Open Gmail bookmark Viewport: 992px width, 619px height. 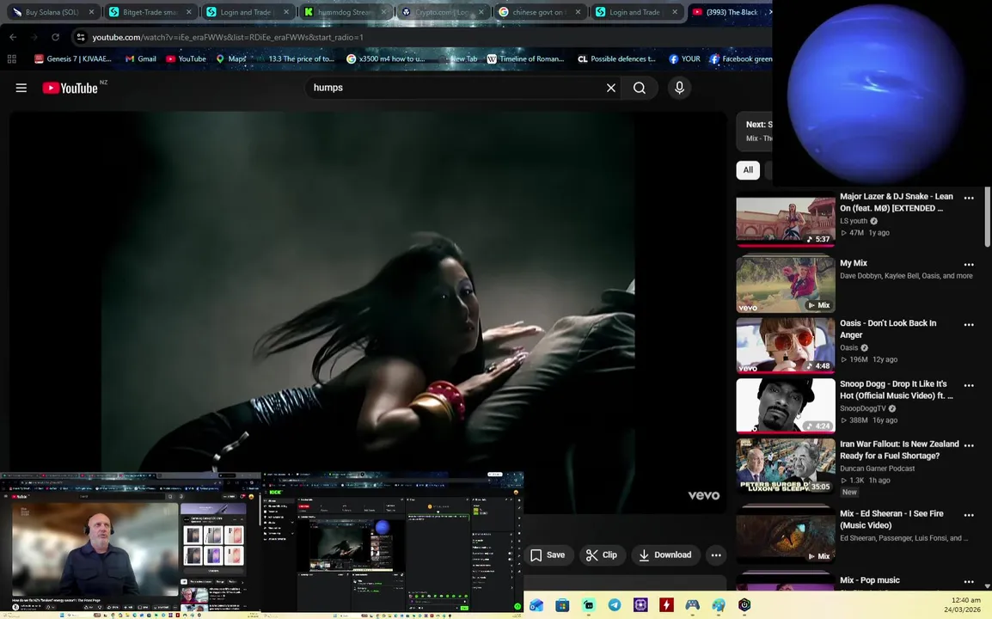point(140,58)
